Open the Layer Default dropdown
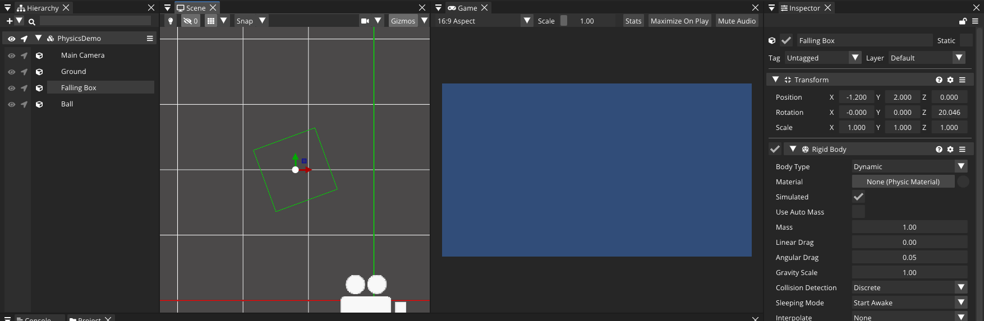984x321 pixels. coord(927,58)
